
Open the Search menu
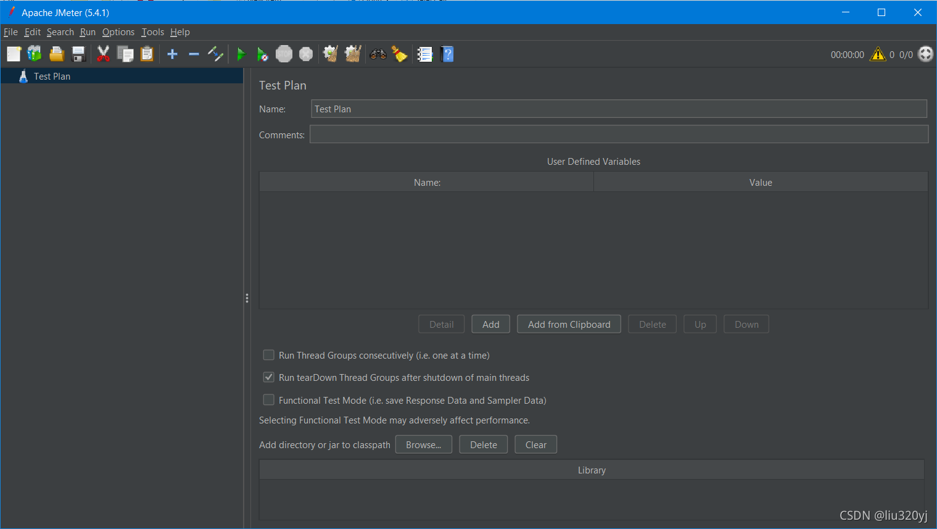(x=60, y=32)
